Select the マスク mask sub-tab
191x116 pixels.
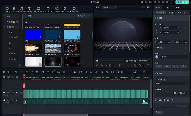click(x=171, y=13)
